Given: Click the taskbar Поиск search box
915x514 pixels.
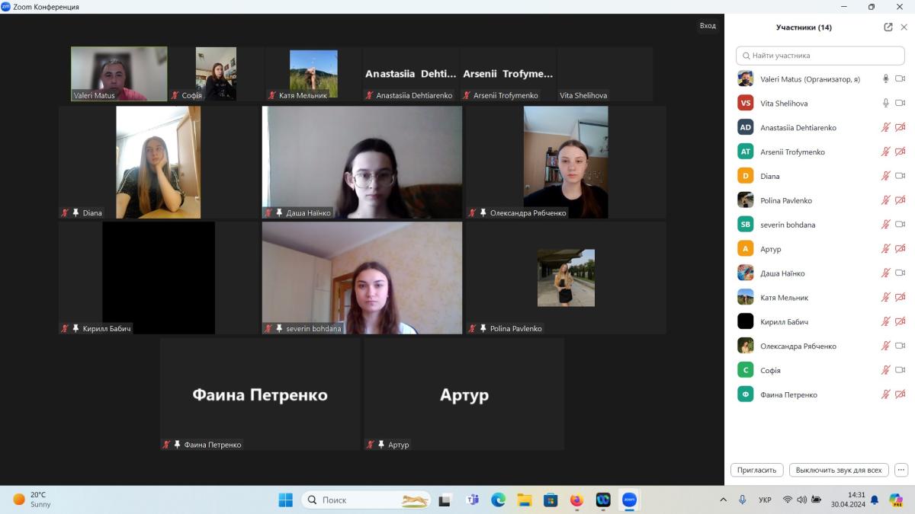Looking at the screenshot, I should tap(366, 500).
